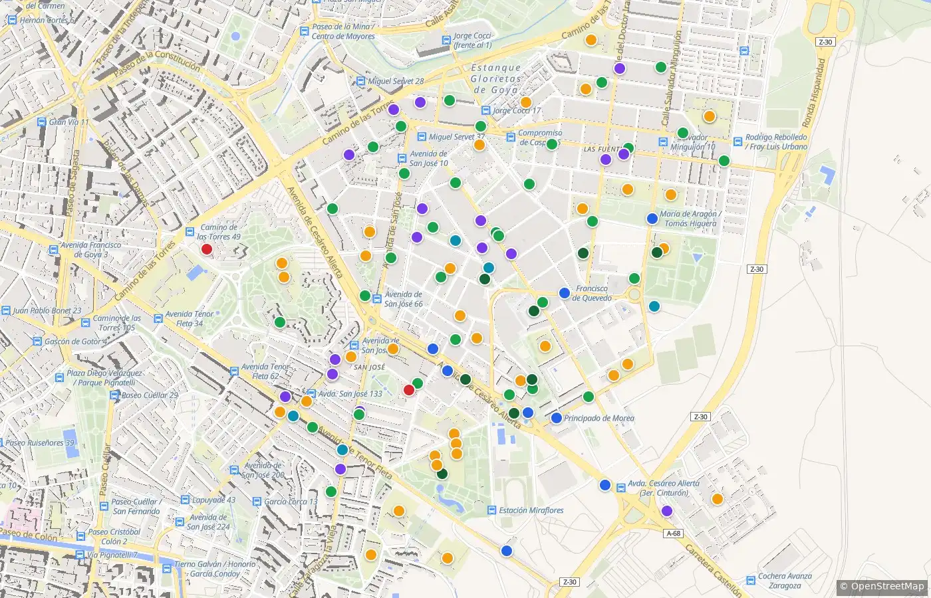Select the A-68 road shield
The image size is (931, 598).
tap(674, 533)
